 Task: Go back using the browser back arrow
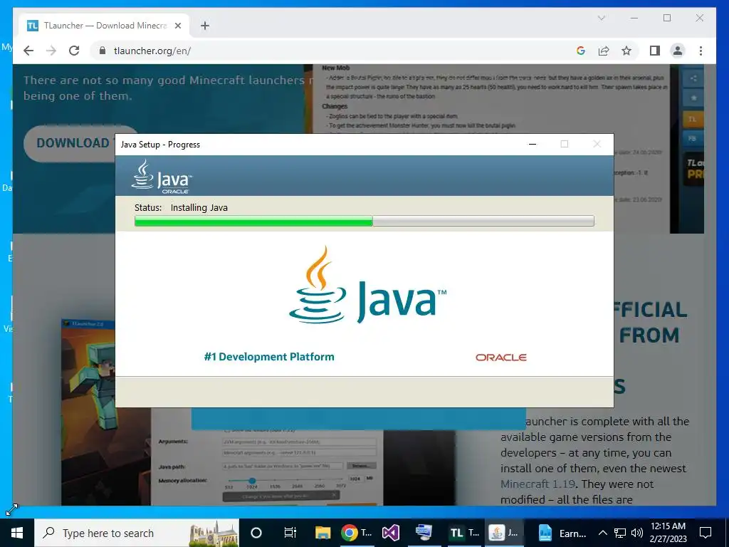click(x=28, y=51)
